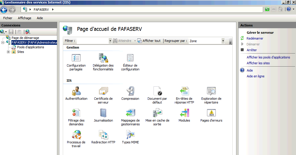The width and height of the screenshot is (296, 155).
Task: Open Certificats de serveur
Action: 103,95
